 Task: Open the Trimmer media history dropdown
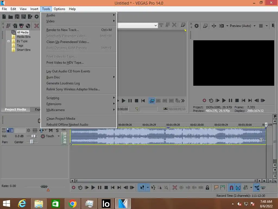pos(156,26)
